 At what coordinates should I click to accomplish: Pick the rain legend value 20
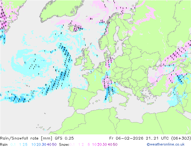tap(39, 145)
